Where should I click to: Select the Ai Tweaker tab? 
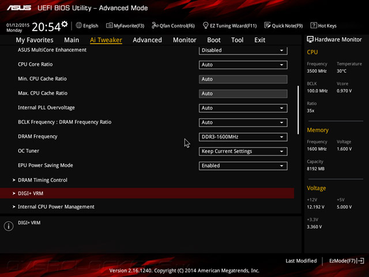[x=106, y=40]
